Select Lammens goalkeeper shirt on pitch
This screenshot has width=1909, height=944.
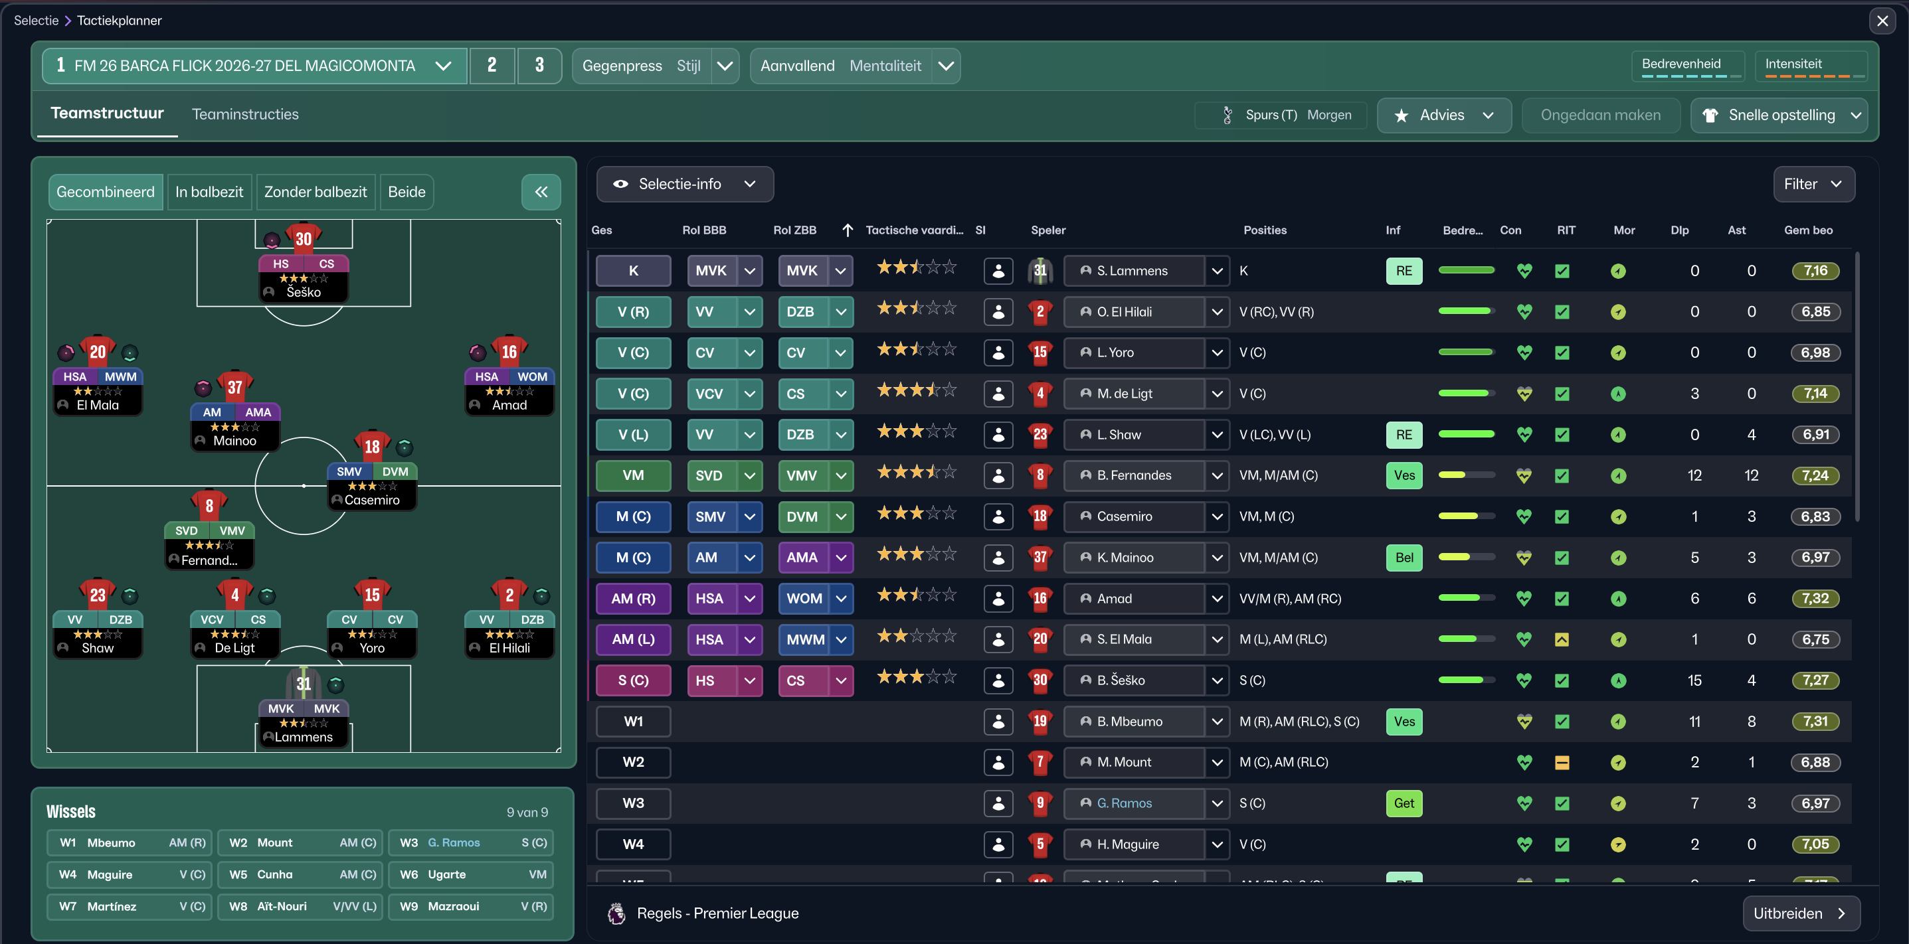[303, 683]
